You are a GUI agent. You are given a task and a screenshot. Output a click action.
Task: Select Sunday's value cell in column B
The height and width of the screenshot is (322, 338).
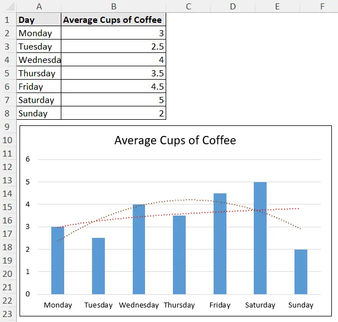click(114, 114)
